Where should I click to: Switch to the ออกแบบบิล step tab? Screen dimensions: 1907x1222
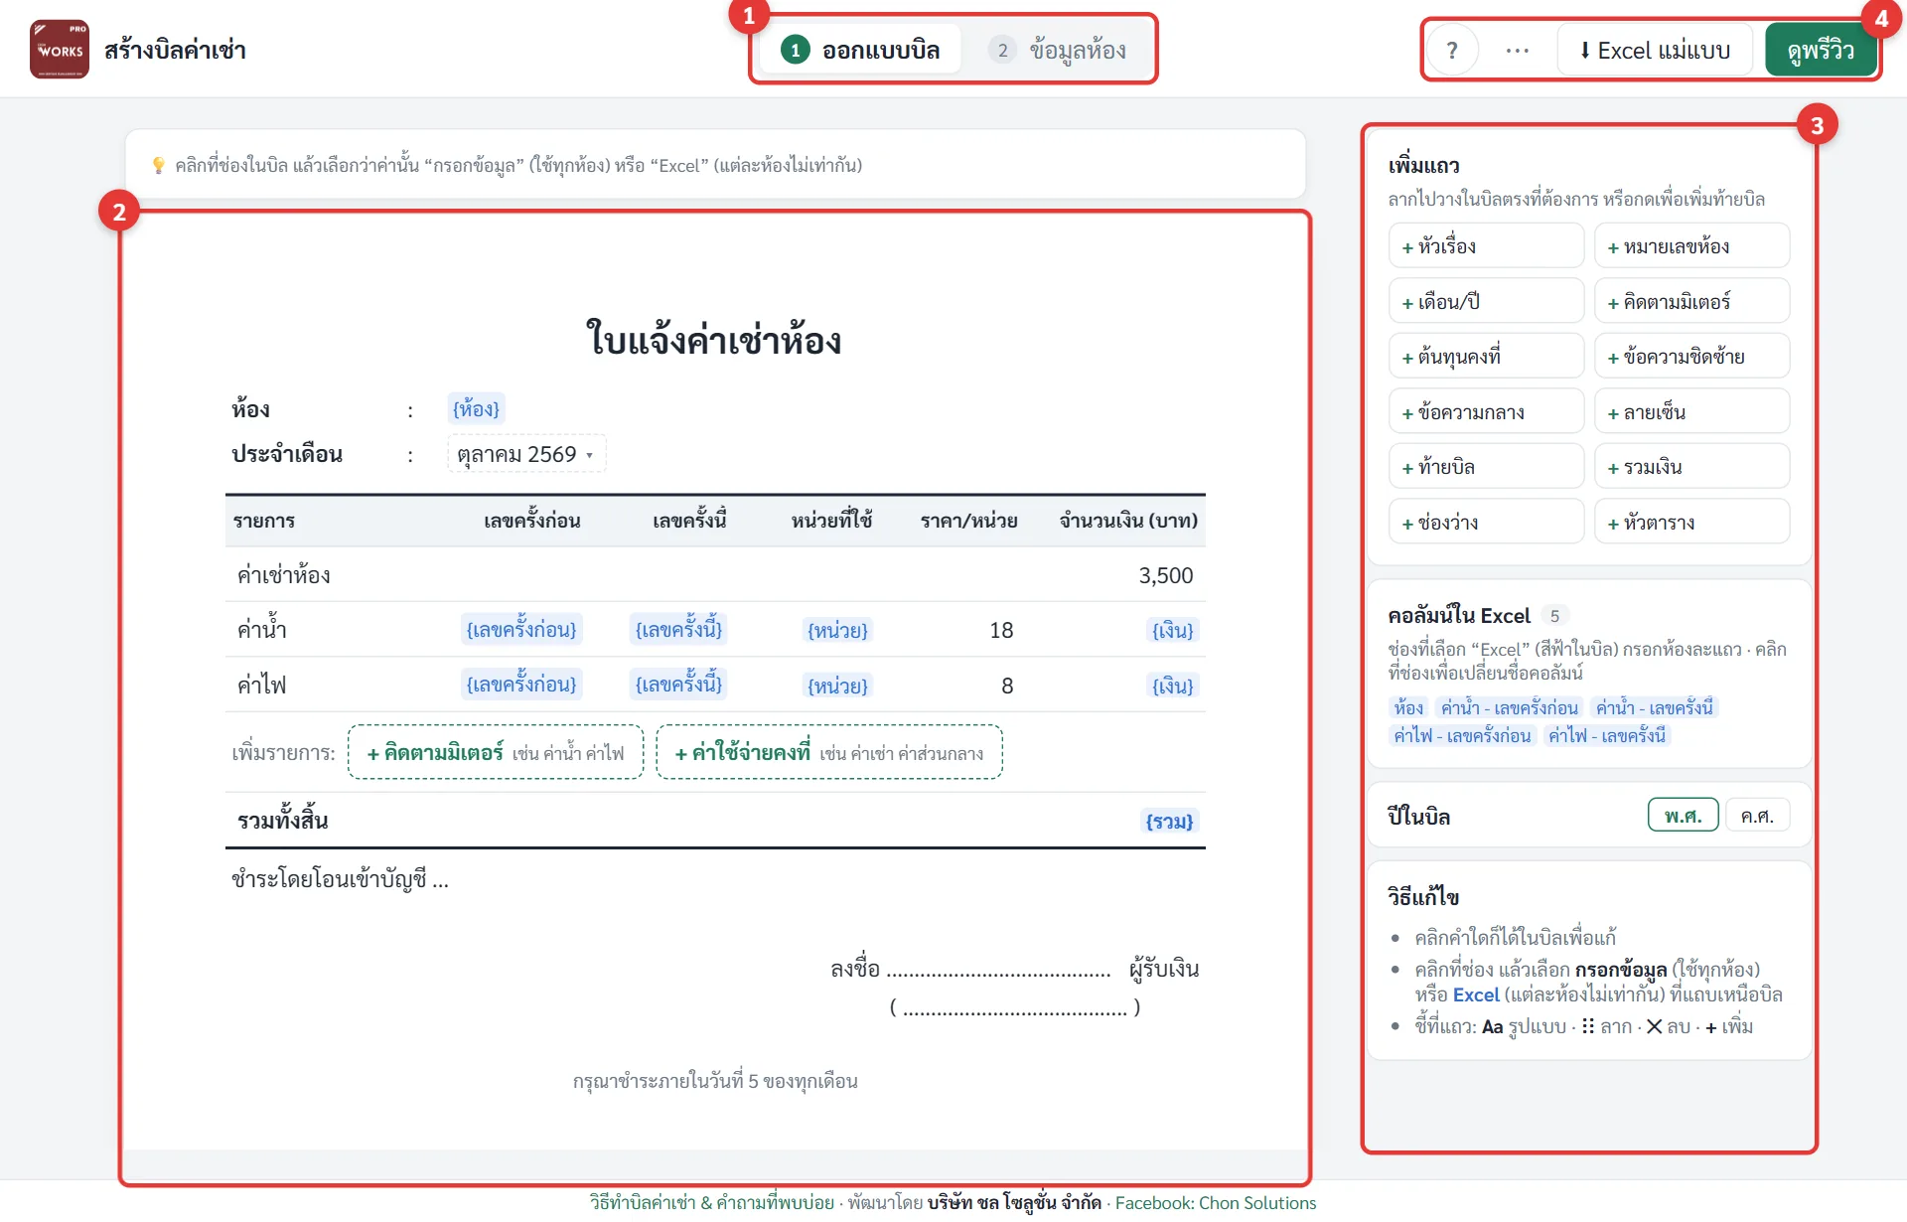pyautogui.click(x=860, y=50)
